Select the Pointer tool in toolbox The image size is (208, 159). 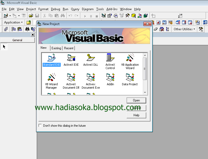(x=4, y=47)
